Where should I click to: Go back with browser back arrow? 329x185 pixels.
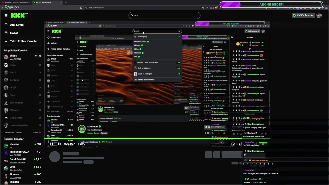coord(3,8)
